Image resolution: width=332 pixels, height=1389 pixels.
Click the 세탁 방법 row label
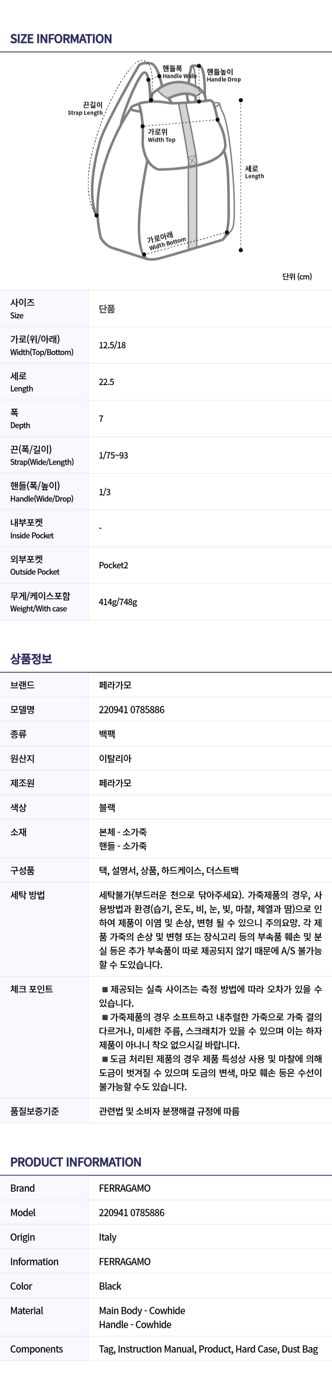[27, 895]
